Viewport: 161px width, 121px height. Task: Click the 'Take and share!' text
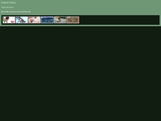[x=7, y=7]
